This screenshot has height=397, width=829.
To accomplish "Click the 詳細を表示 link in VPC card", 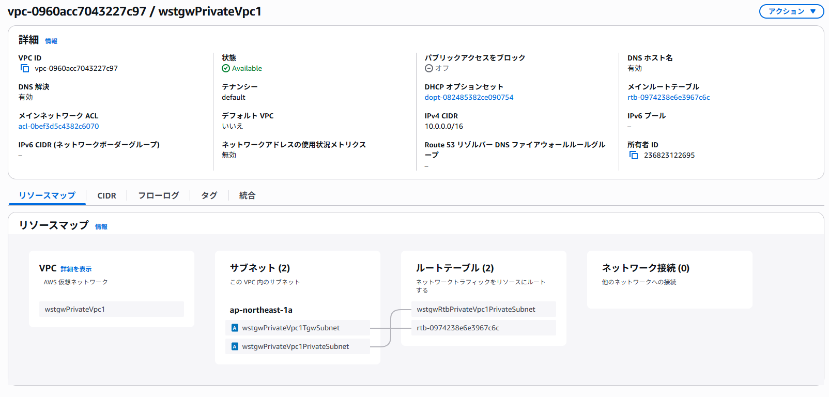I will coord(76,269).
